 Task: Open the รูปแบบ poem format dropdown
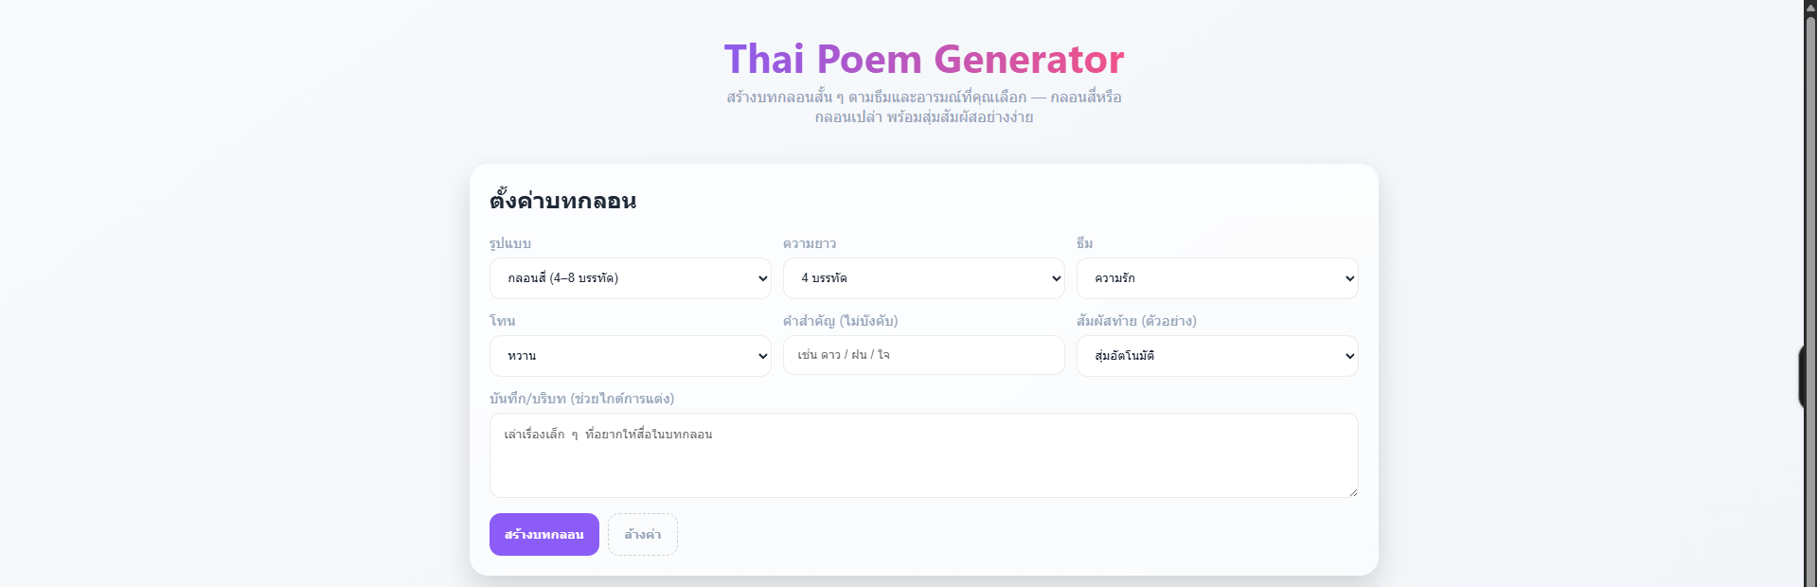click(630, 278)
